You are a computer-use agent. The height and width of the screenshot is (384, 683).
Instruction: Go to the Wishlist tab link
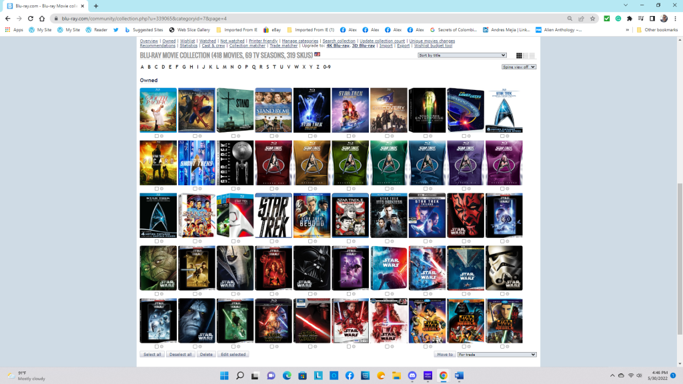187,41
